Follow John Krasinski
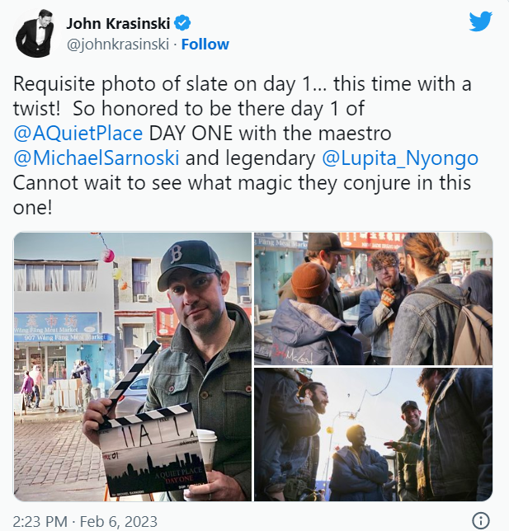Viewport: 509px width, 531px height. point(205,45)
